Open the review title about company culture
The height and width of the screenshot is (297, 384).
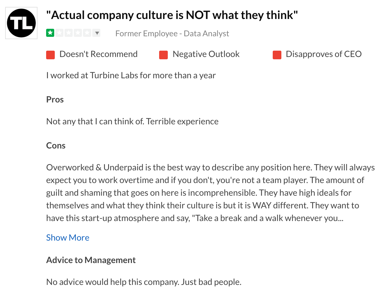tap(172, 15)
